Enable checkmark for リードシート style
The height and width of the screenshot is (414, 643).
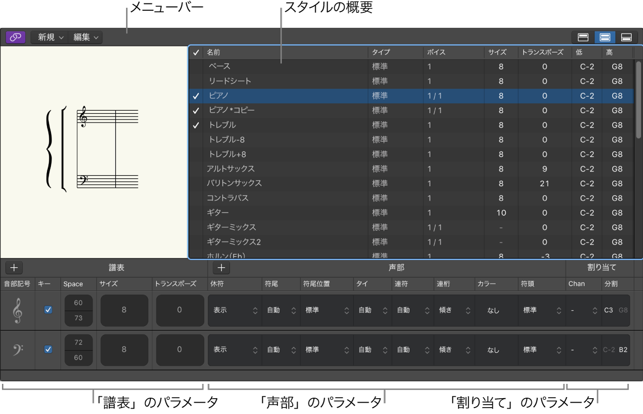click(x=196, y=81)
